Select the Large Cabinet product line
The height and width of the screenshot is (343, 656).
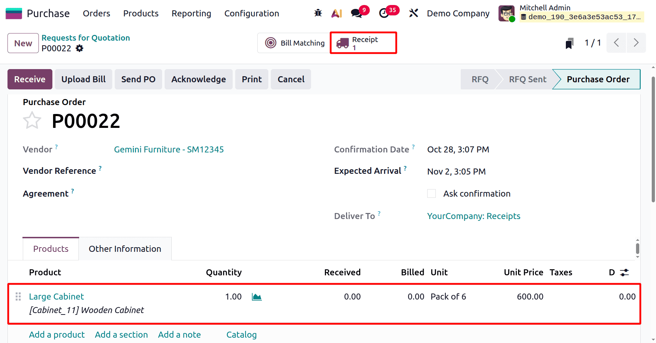[x=56, y=296]
